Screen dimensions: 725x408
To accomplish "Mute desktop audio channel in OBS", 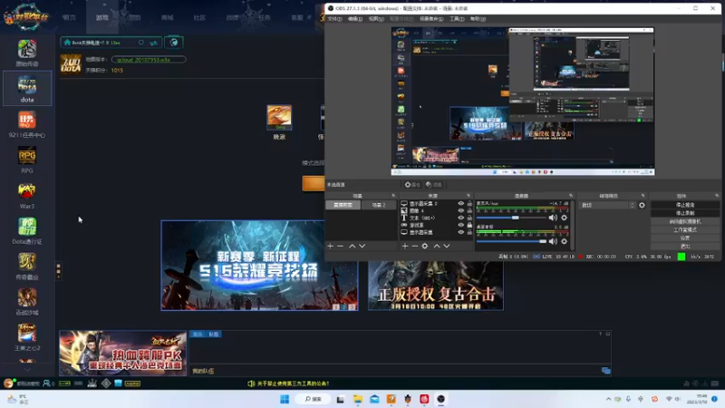I will (553, 241).
